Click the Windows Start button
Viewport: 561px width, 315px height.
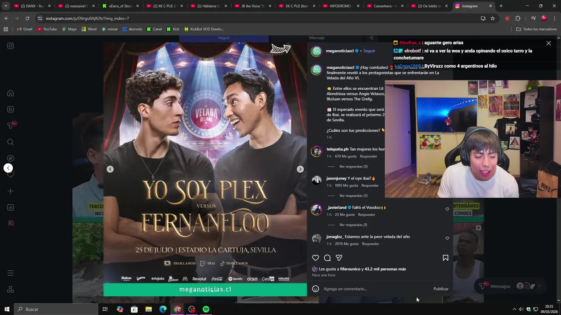coord(7,309)
